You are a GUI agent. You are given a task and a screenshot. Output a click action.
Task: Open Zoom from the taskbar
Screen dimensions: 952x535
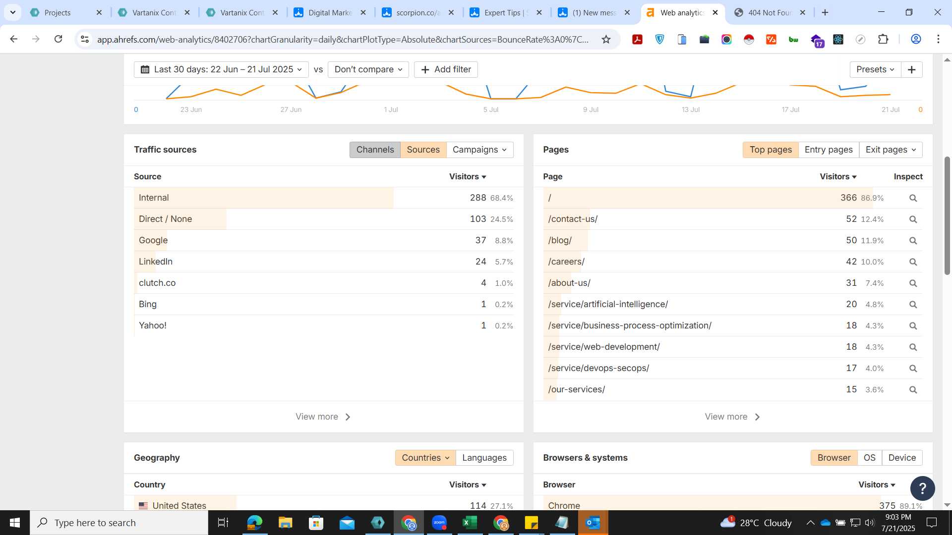pyautogui.click(x=439, y=523)
